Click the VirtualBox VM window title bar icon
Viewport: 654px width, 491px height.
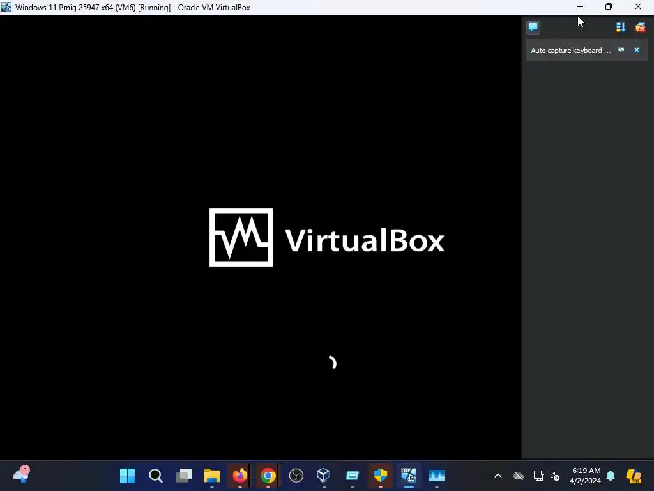(x=6, y=7)
